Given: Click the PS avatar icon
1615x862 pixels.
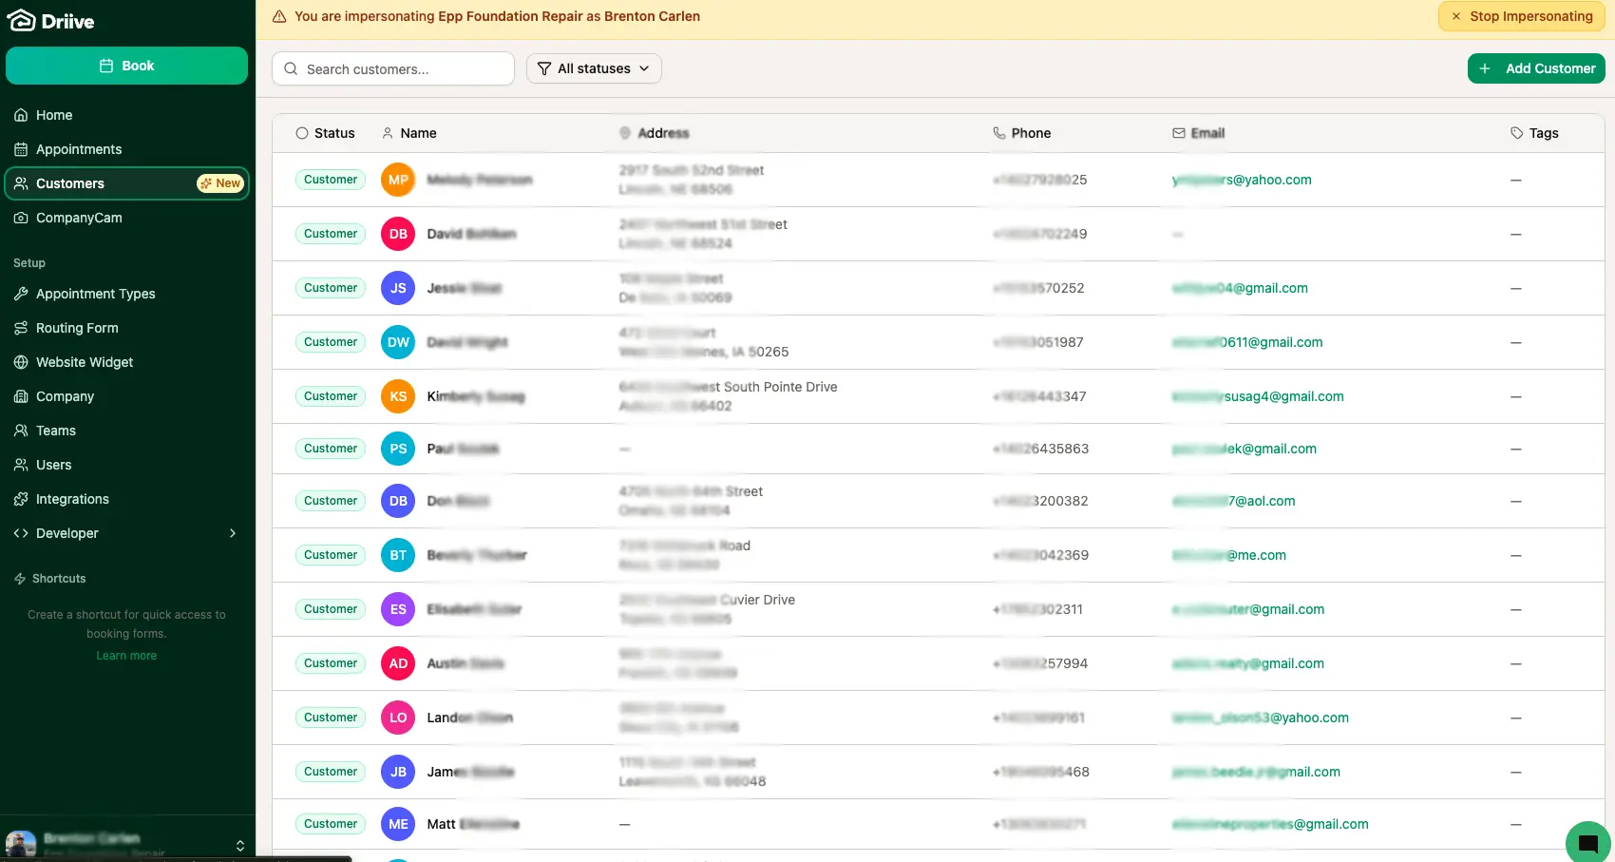Looking at the screenshot, I should click(x=398, y=449).
